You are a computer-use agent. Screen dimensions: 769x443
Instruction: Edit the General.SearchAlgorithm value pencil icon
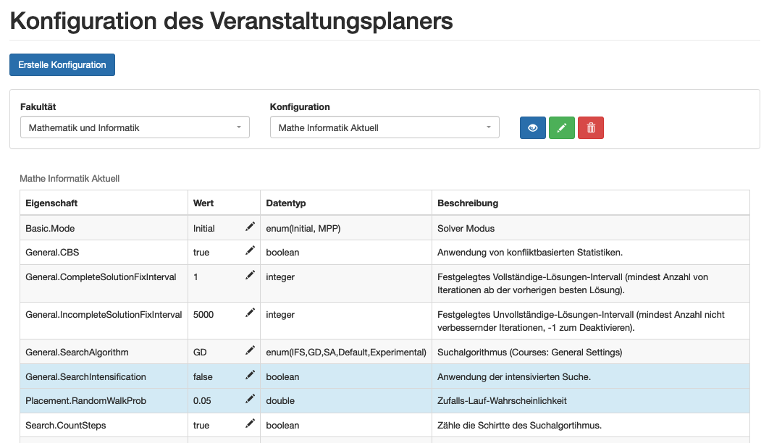click(250, 351)
